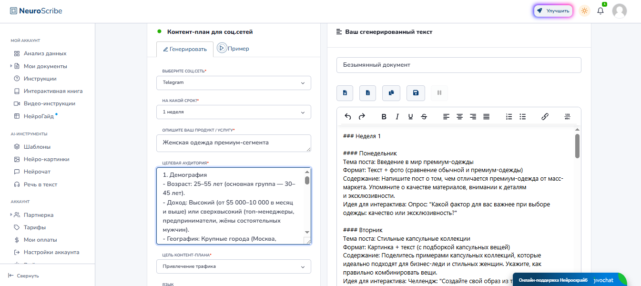Switch to Пример tab
Image resolution: width=641 pixels, height=286 pixels.
click(233, 48)
